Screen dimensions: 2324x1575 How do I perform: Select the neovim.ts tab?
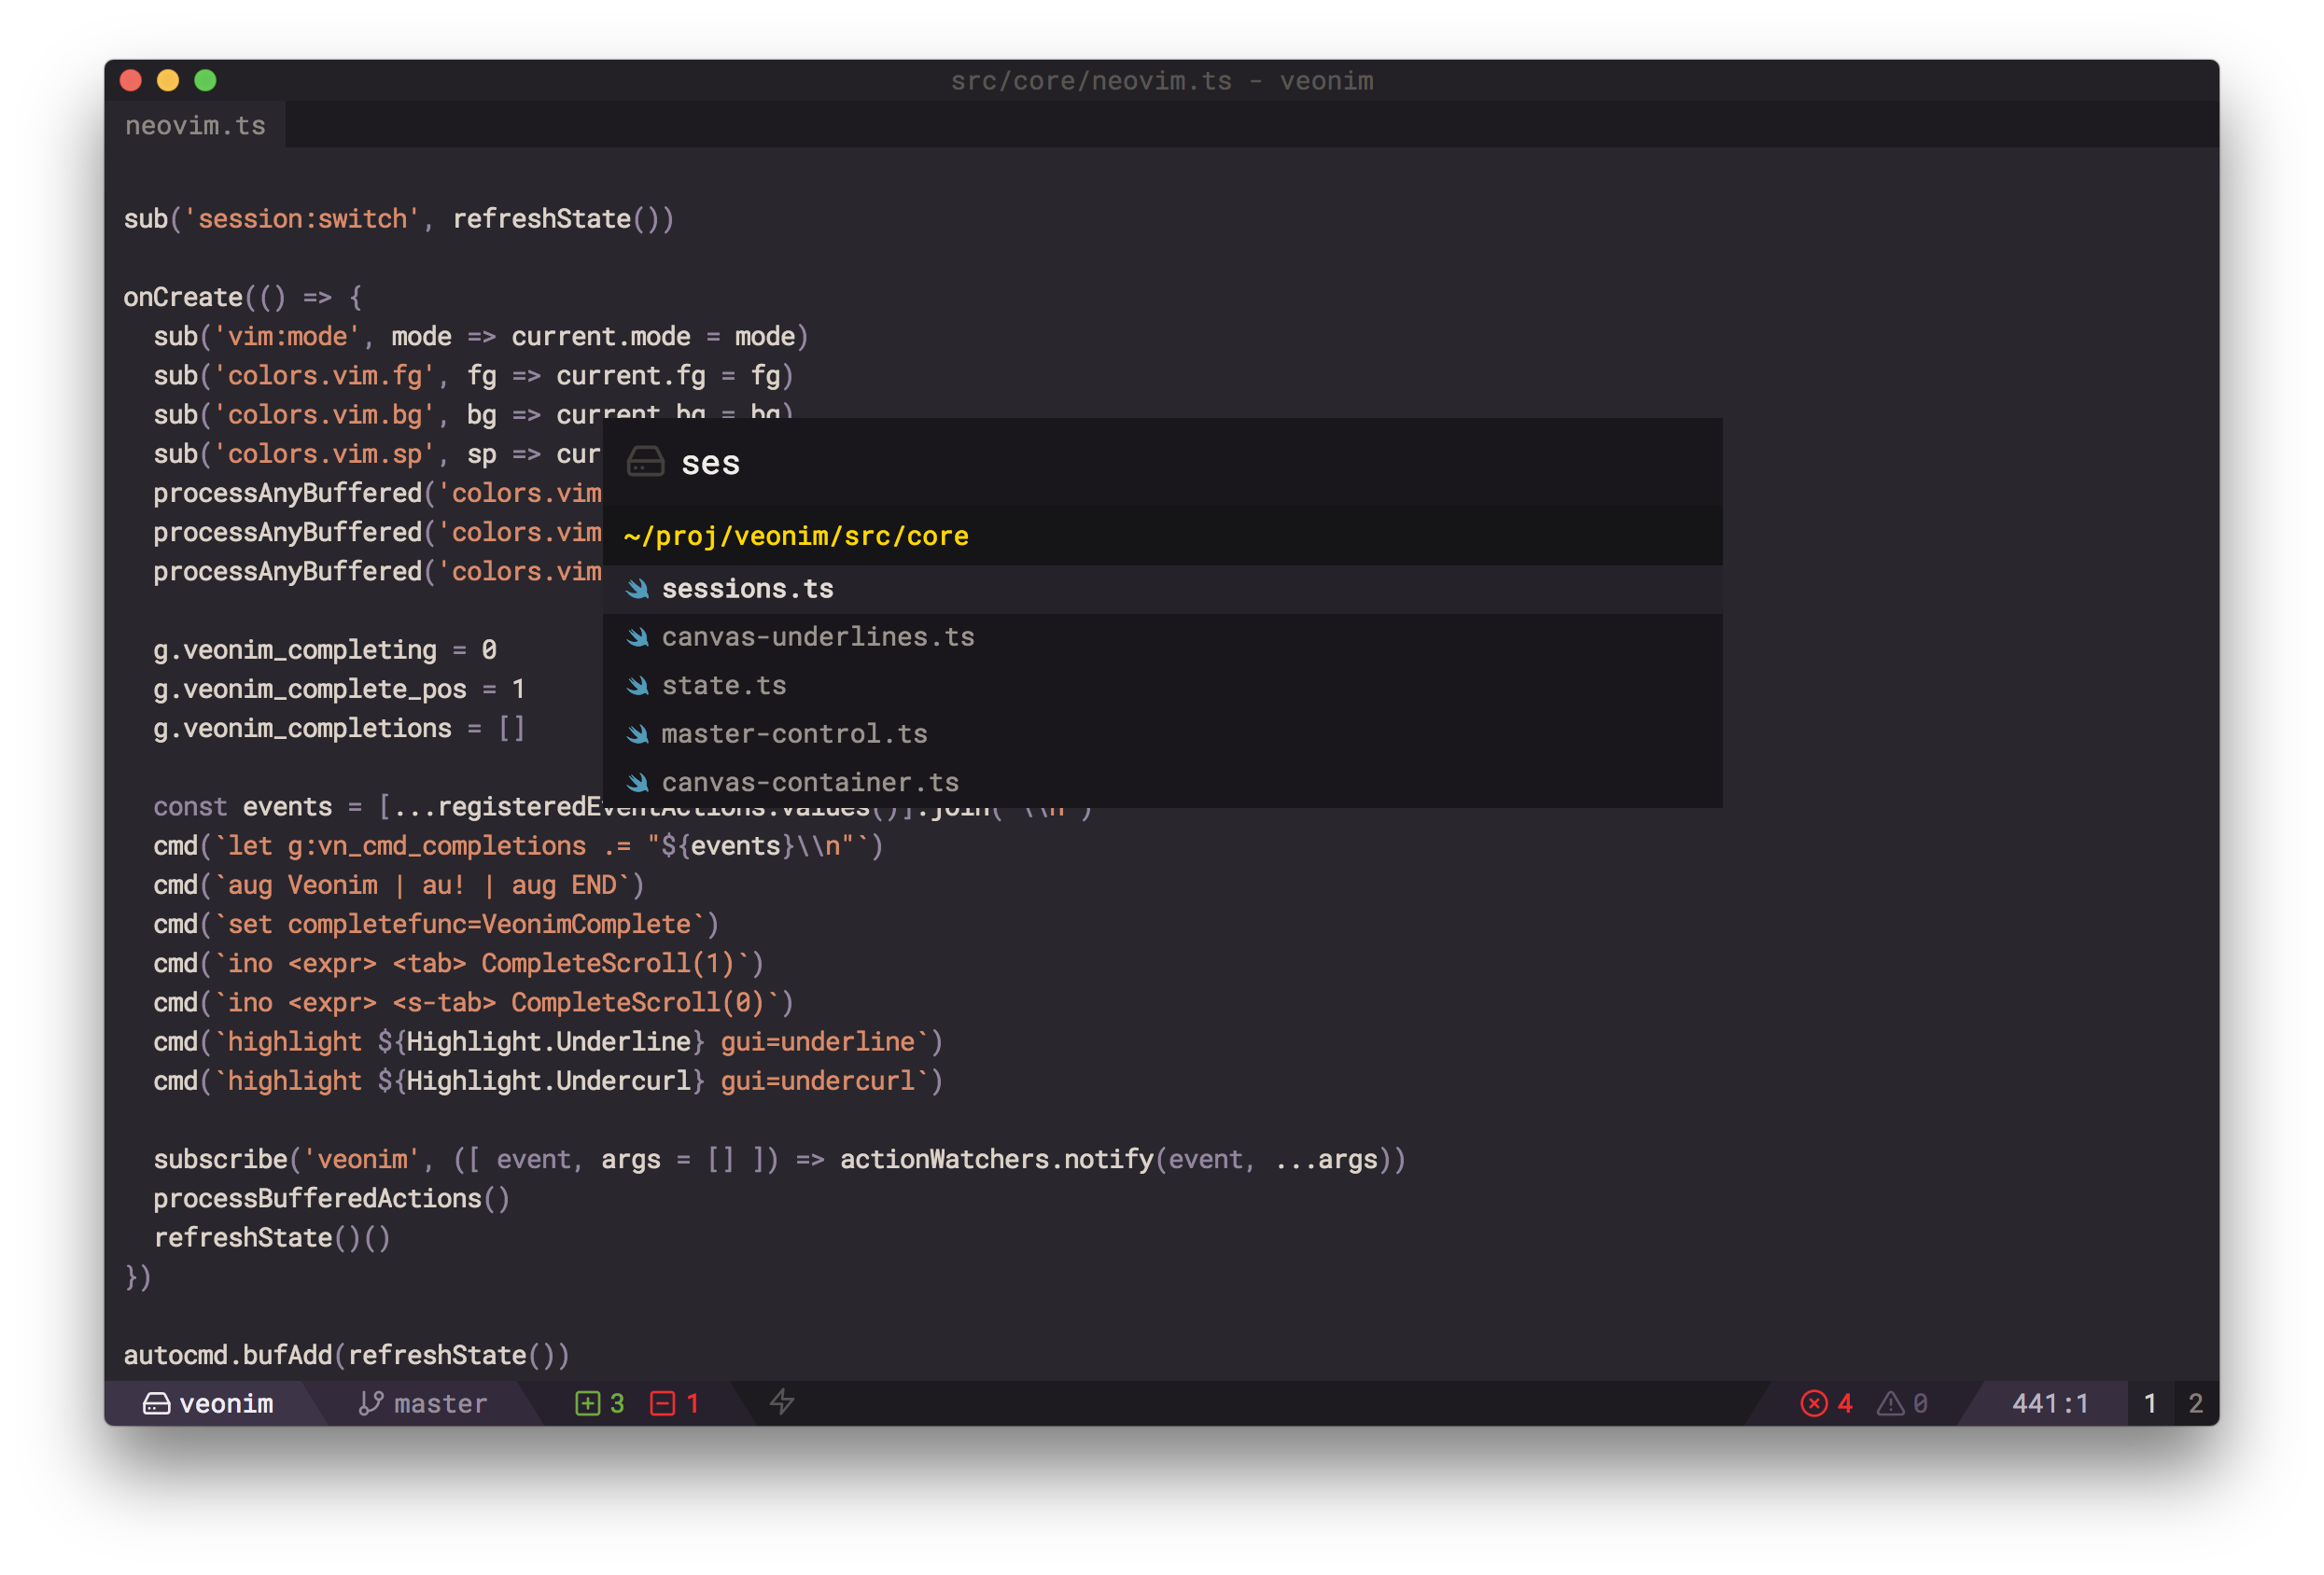[x=195, y=126]
